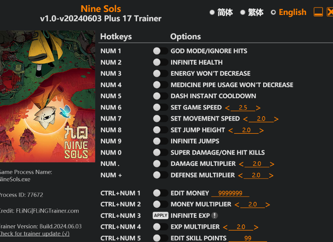The width and height of the screenshot is (333, 242).
Task: Decrease movement speed with left arrow
Action: pyautogui.click(x=246, y=119)
